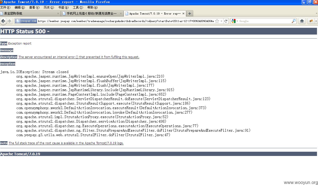The width and height of the screenshot is (318, 185).
Task: Click the yeepay.com site identity badge
Action: [x=26, y=21]
